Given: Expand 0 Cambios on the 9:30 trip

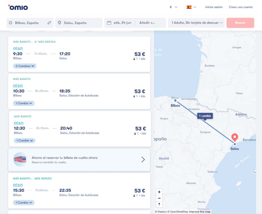Looking at the screenshot, I should click(x=25, y=66).
